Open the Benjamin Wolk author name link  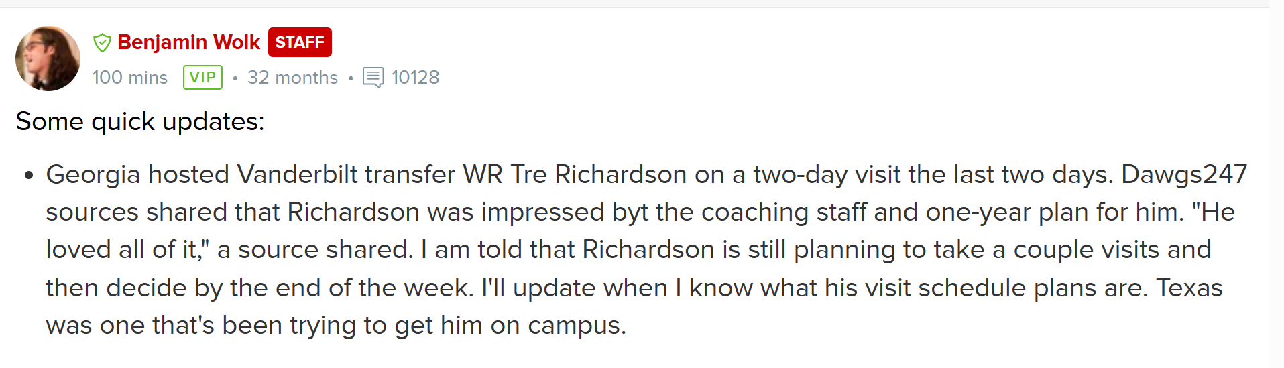pyautogui.click(x=188, y=42)
